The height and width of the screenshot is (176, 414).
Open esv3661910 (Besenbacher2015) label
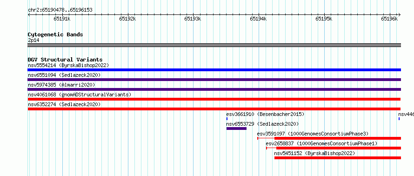point(265,114)
